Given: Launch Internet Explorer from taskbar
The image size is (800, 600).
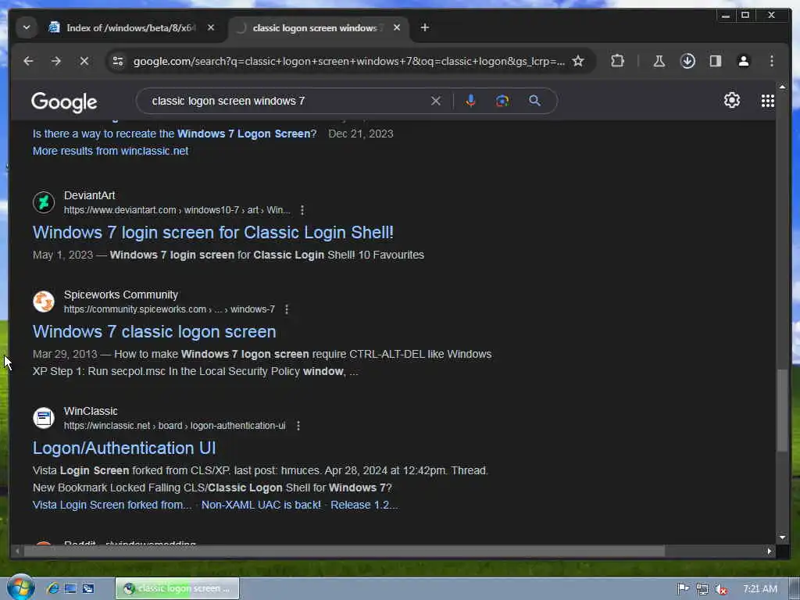Looking at the screenshot, I should coord(52,588).
